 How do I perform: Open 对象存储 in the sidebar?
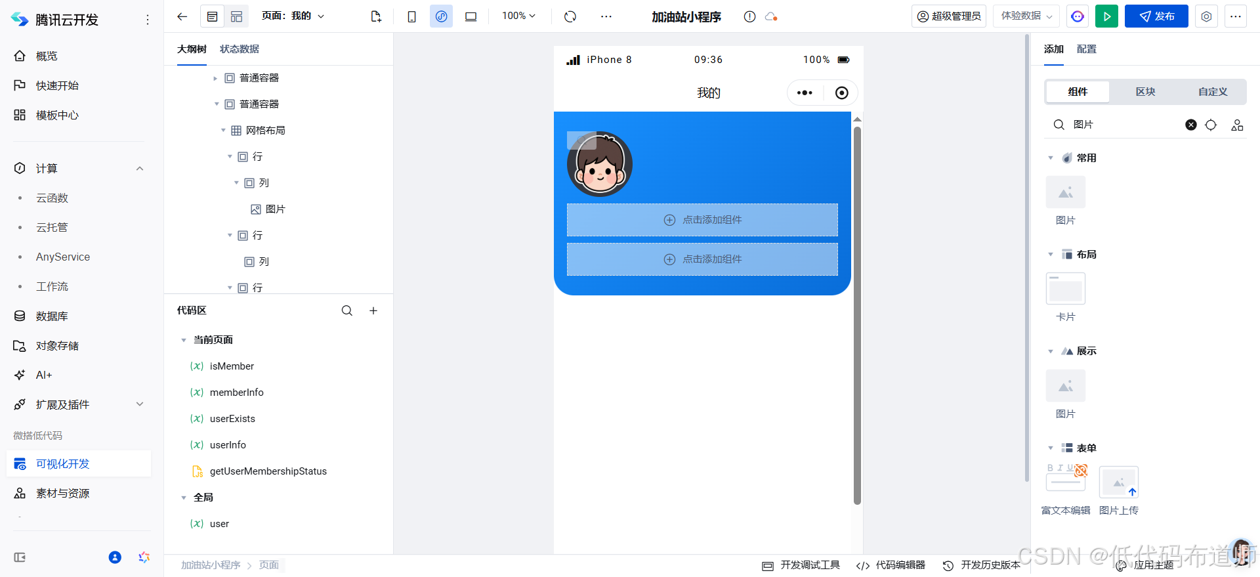point(56,346)
